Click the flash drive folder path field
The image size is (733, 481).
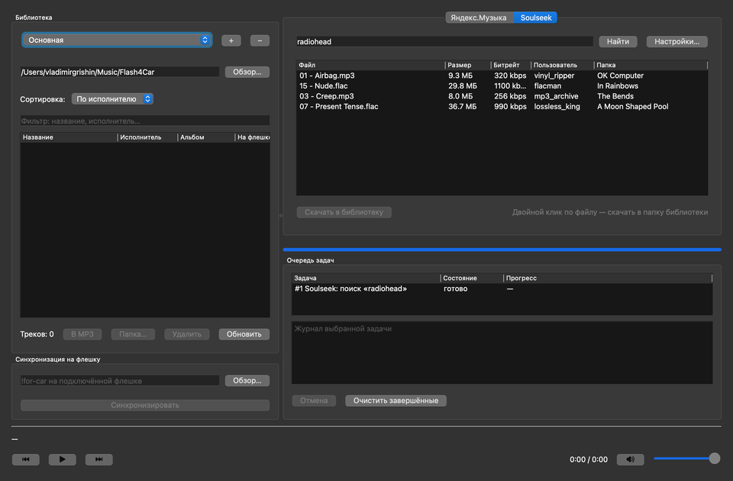(x=120, y=380)
